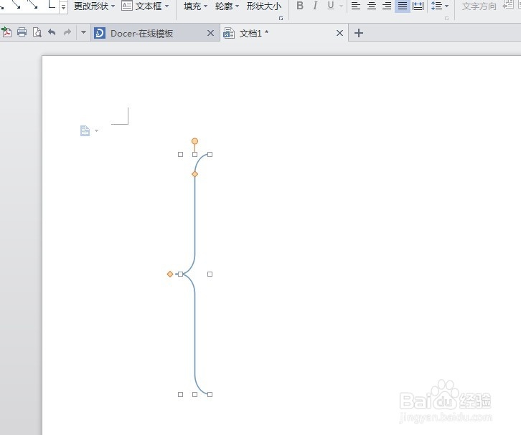Viewport: 521px width, 435px height.
Task: Select bottom-right resize handle of brace
Action: click(210, 395)
